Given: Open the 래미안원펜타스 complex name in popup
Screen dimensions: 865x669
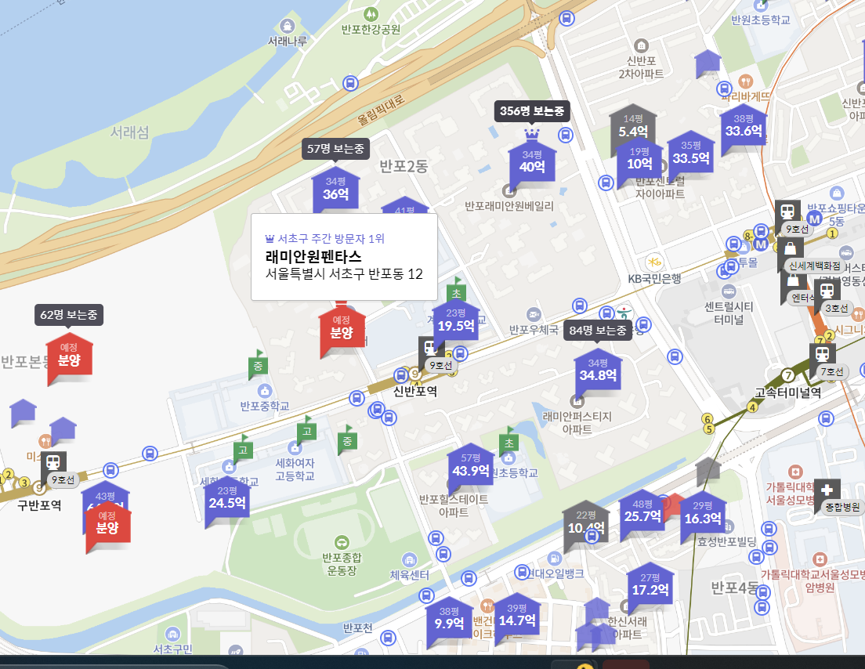Looking at the screenshot, I should (313, 256).
